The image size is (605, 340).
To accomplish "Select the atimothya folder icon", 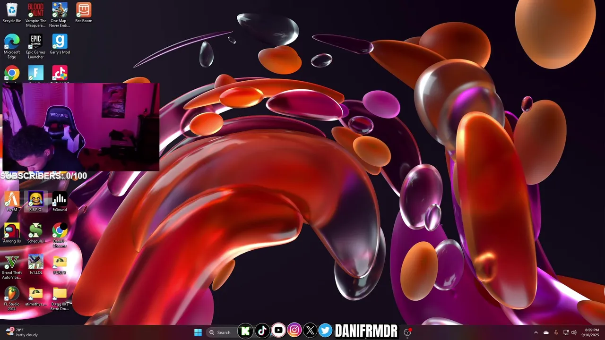I will point(36,296).
